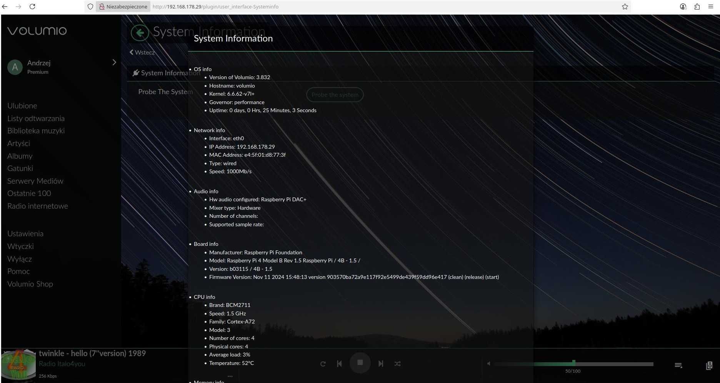This screenshot has height=383, width=720.
Task: Adjust the volume slider
Action: [x=573, y=364]
